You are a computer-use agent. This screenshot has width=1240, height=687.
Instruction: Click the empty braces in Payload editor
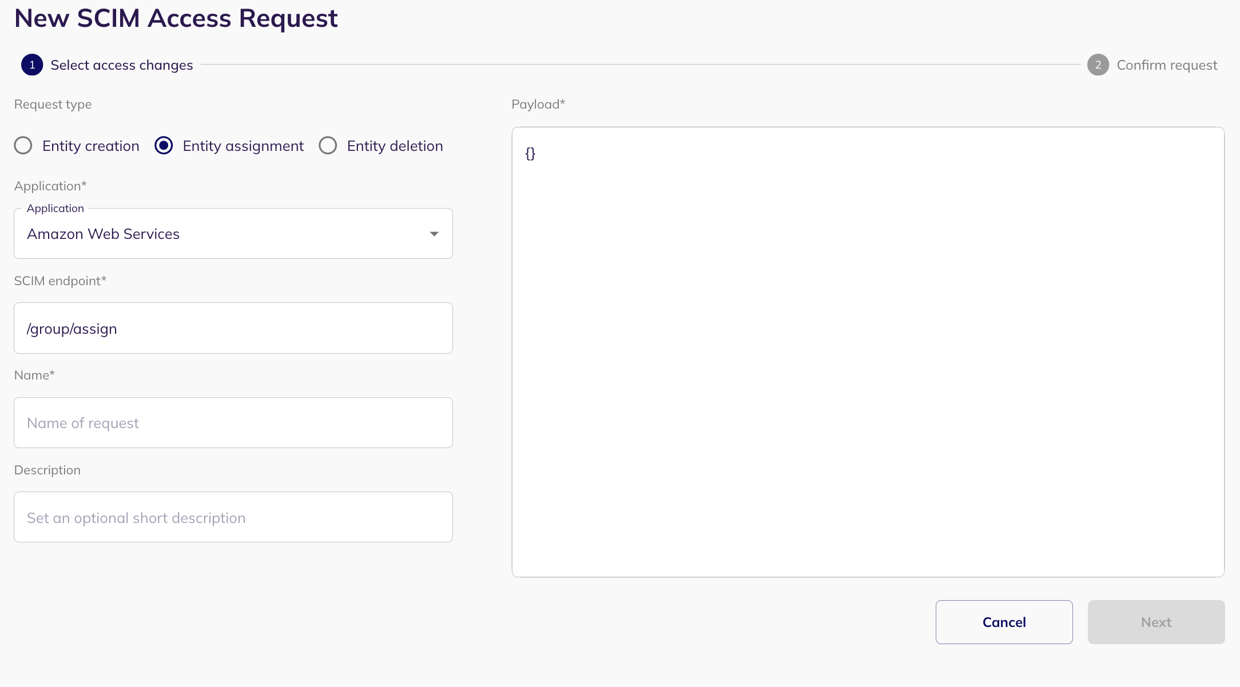(530, 154)
